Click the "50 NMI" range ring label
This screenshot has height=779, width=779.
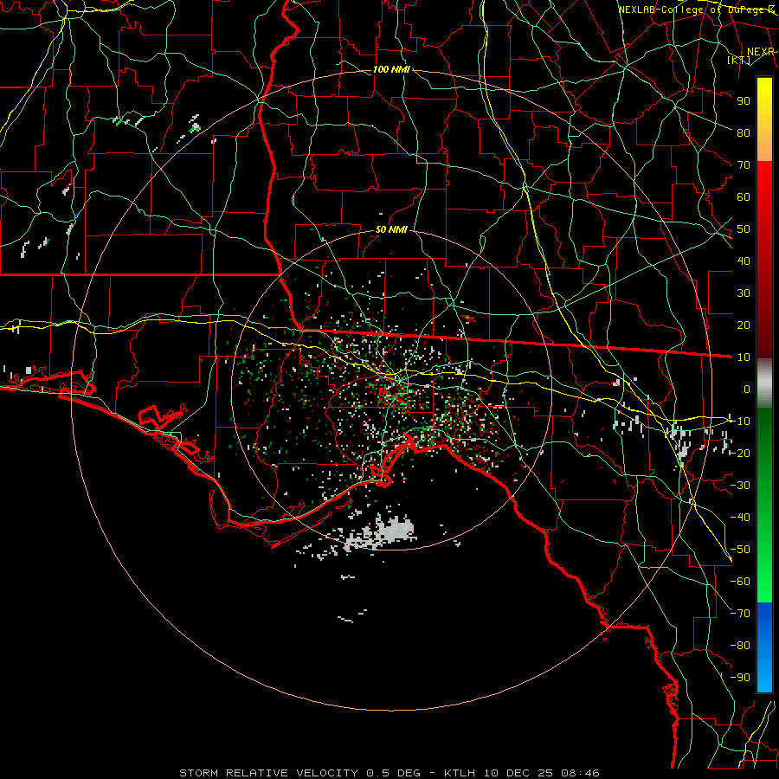click(391, 229)
